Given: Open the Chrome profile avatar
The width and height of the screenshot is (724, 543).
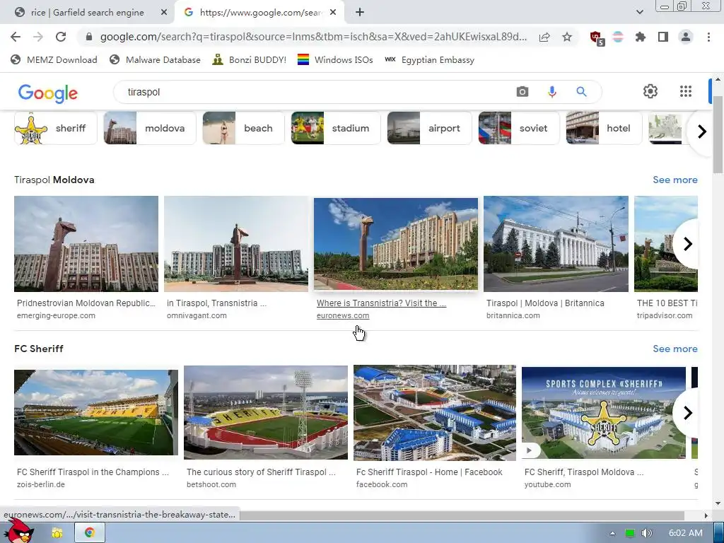Looking at the screenshot, I should pos(686,37).
